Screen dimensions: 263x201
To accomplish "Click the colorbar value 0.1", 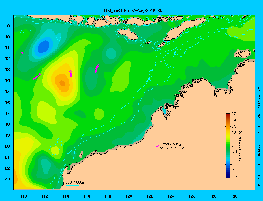I will 234,139.
